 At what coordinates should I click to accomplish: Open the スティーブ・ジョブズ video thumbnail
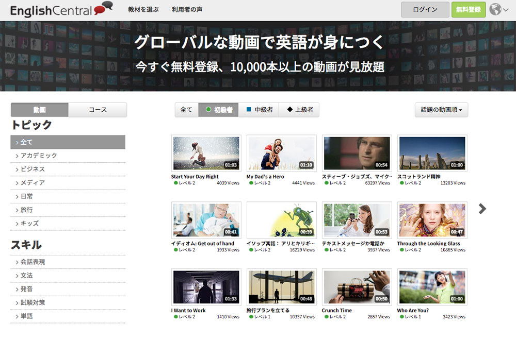pos(357,153)
